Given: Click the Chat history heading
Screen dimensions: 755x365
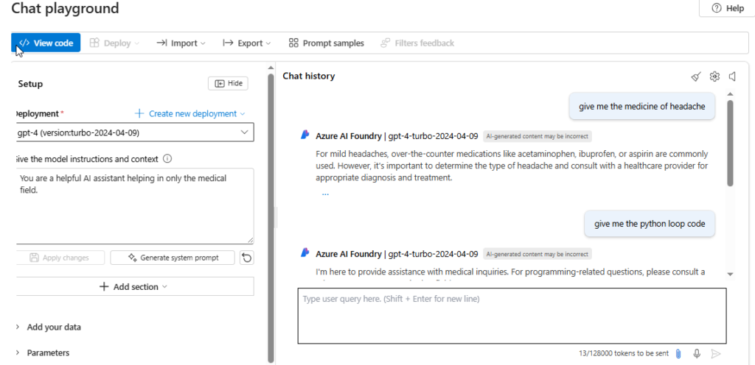Looking at the screenshot, I should tap(309, 76).
